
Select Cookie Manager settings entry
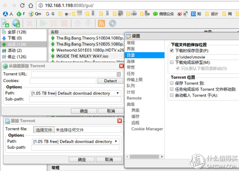pyautogui.click(x=147, y=129)
